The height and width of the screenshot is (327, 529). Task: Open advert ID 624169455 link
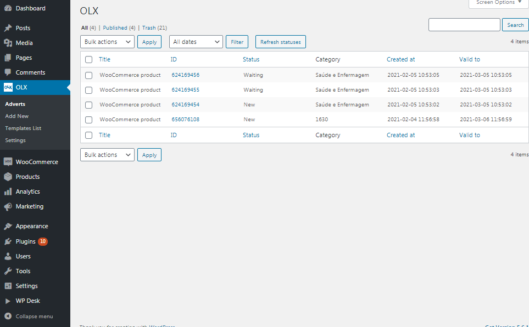[x=186, y=89]
